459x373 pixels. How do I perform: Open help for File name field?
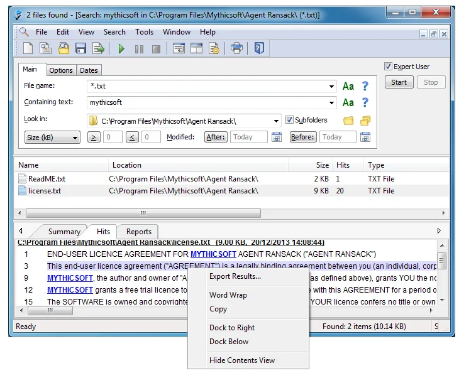click(365, 86)
